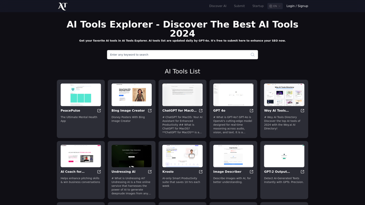Open PeacePulse external link icon
Image resolution: width=365 pixels, height=205 pixels.
(x=99, y=110)
